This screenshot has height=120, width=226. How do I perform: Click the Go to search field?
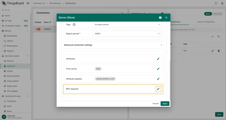click(x=15, y=10)
